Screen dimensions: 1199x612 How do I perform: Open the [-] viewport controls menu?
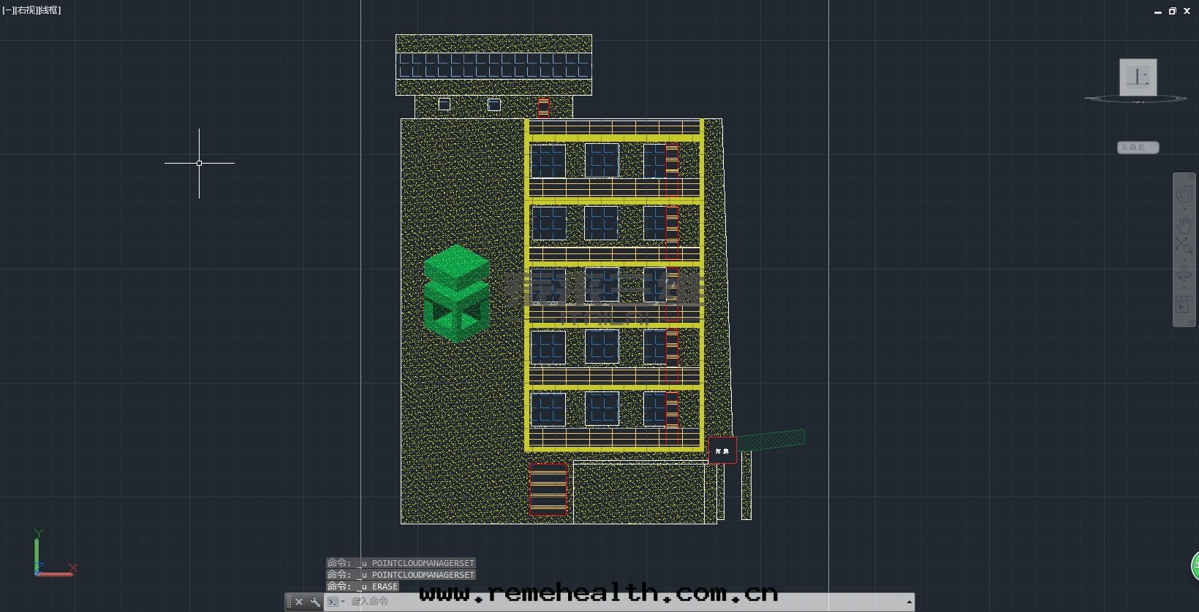click(7, 10)
